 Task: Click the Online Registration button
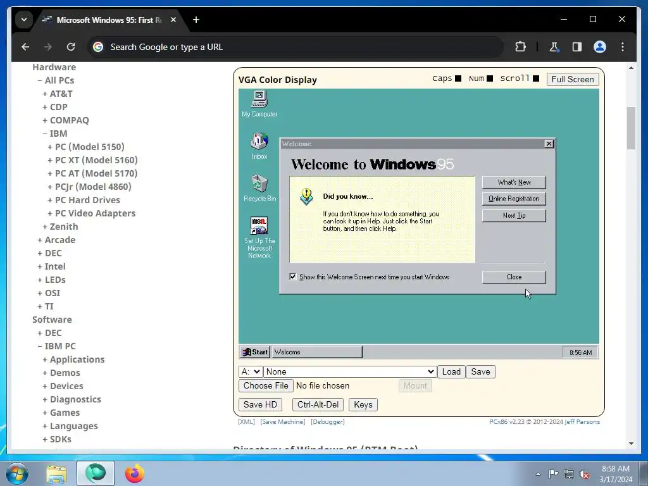(514, 199)
